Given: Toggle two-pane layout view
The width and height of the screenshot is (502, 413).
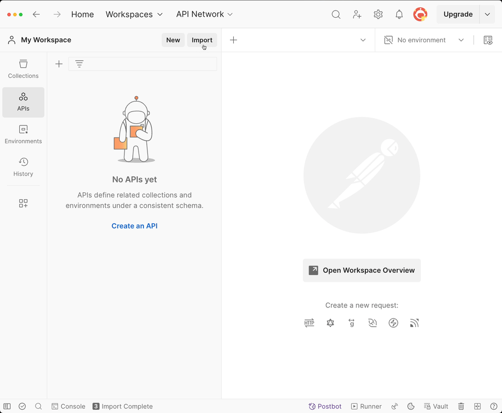Looking at the screenshot, I should (477, 406).
